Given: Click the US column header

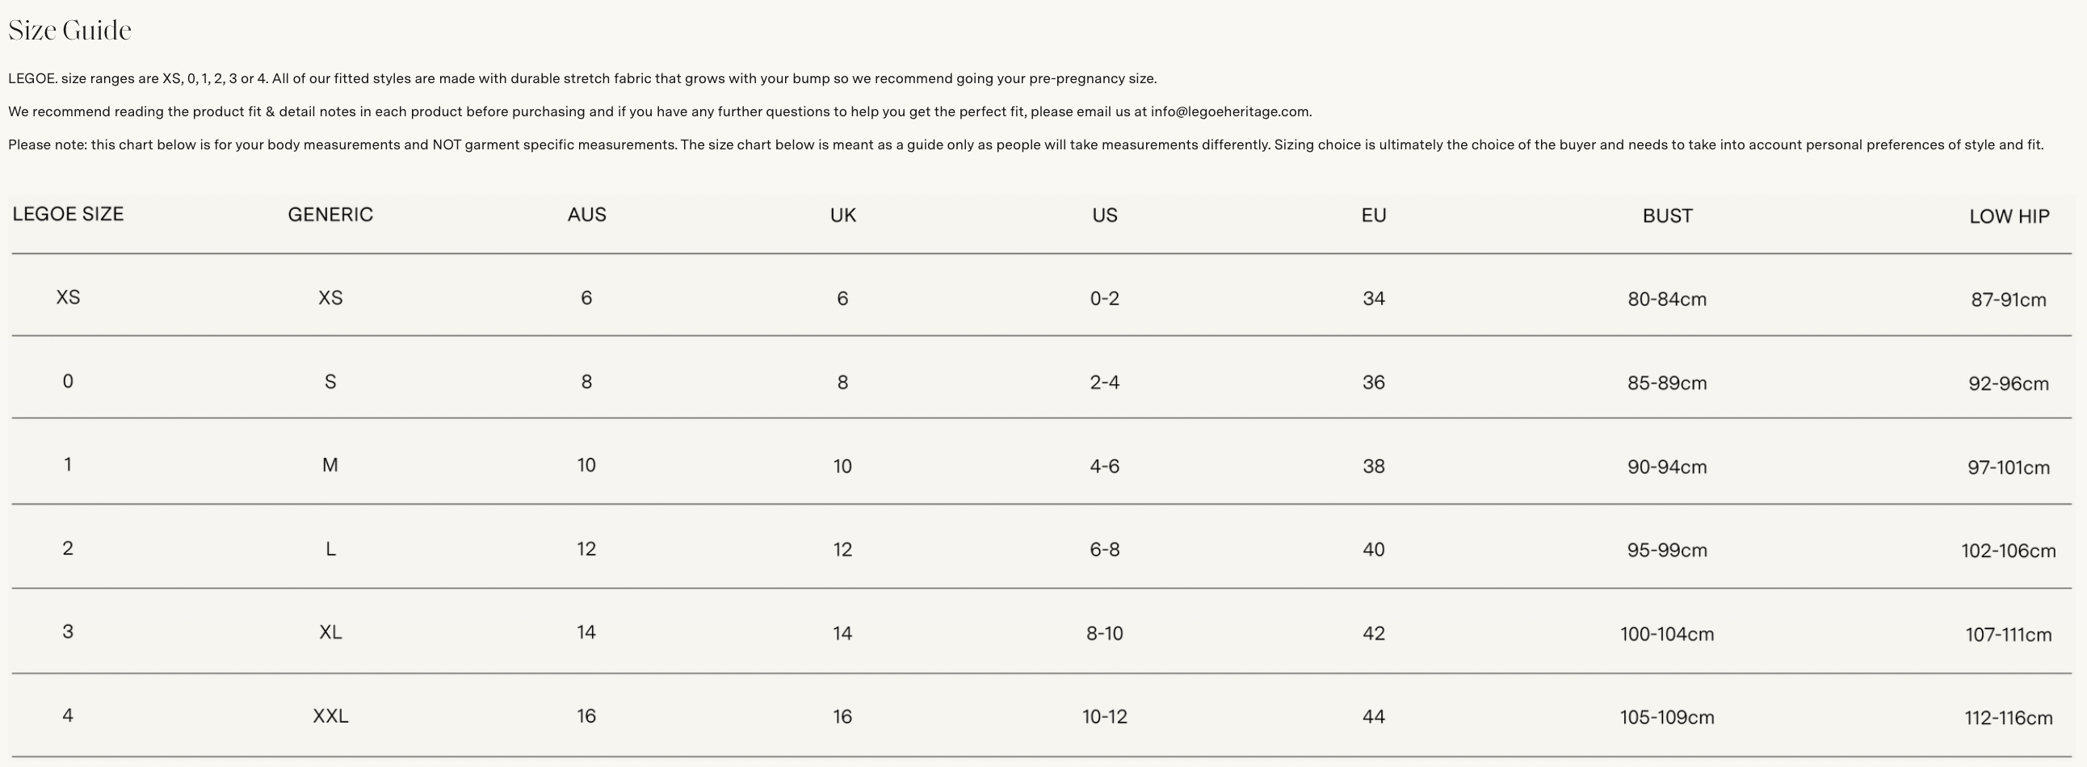Looking at the screenshot, I should pyautogui.click(x=1104, y=216).
